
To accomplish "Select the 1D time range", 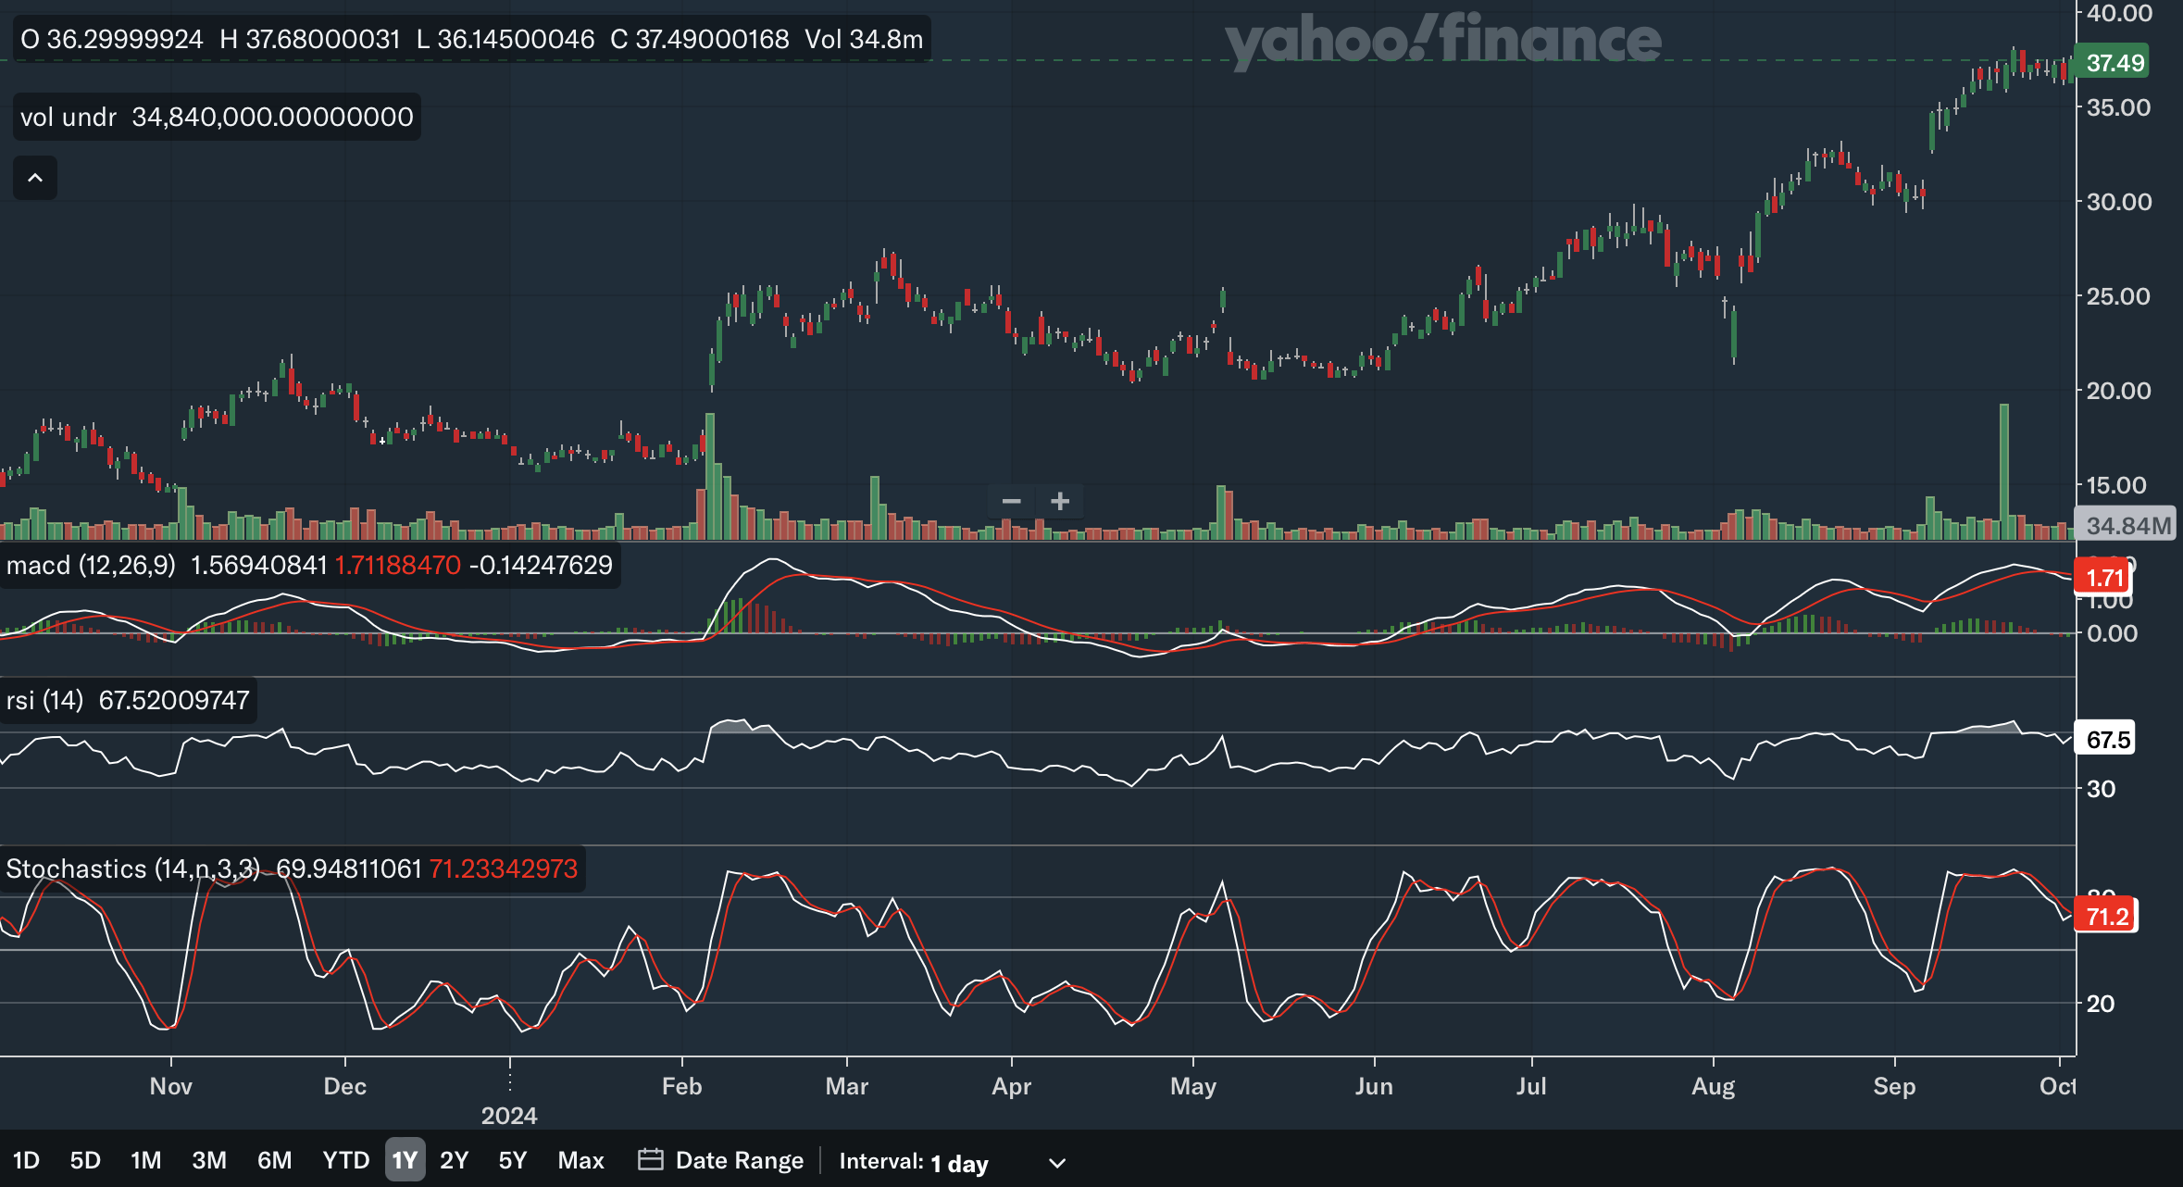I will click(26, 1160).
